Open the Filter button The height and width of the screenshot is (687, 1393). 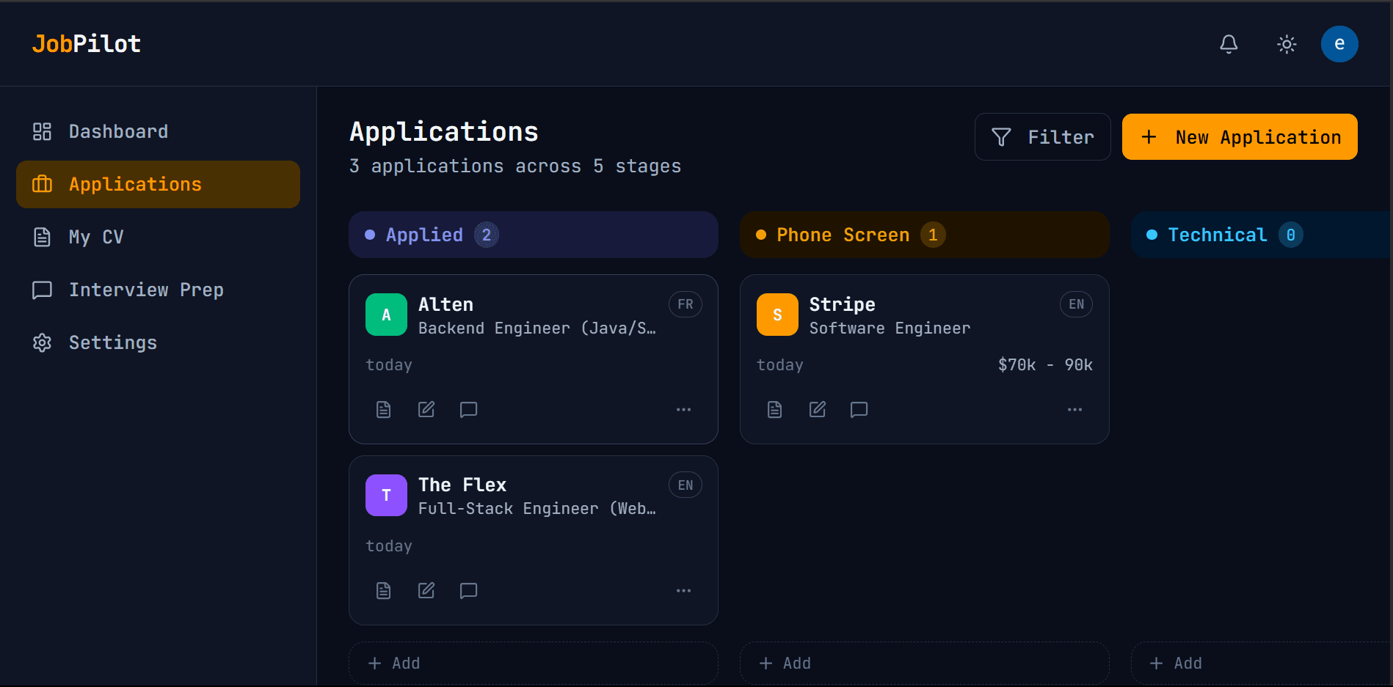tap(1042, 137)
